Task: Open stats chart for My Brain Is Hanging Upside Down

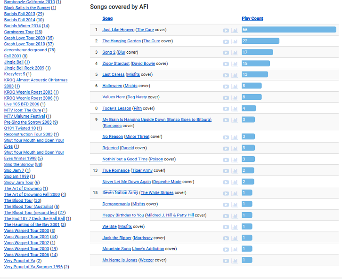Action: (235, 120)
